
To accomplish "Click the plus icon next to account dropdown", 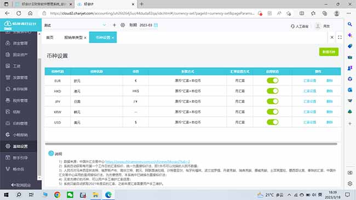I will [114, 25].
